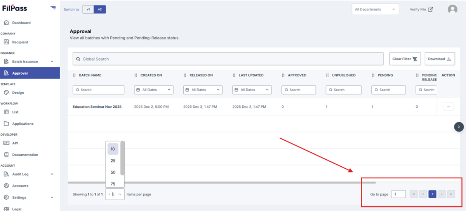This screenshot has height=211, width=466.
Task: Focus the Go to page input
Action: tap(398, 194)
